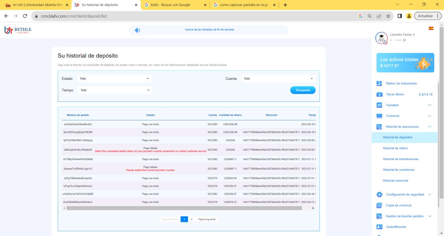Screen dimensions: 444x236
Task: Click the browser share page icon
Action: [379, 16]
